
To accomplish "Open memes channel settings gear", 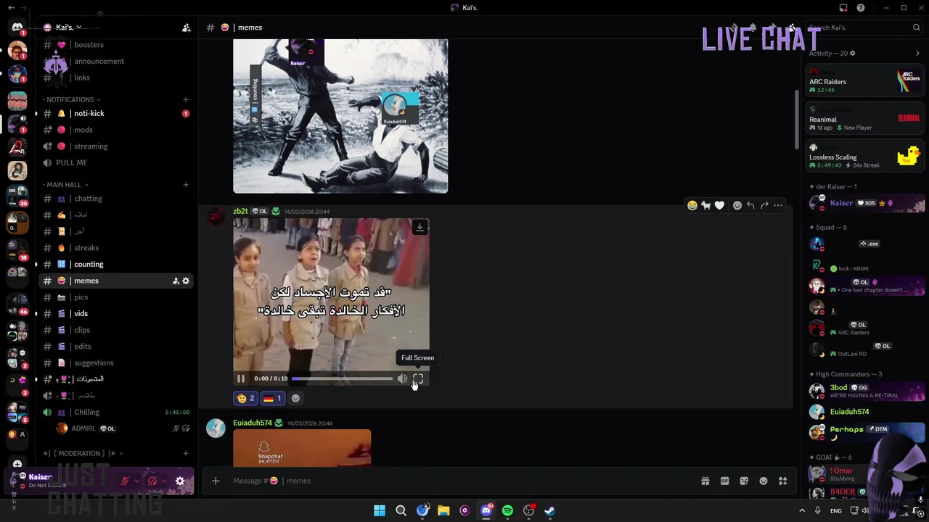I will [x=186, y=281].
